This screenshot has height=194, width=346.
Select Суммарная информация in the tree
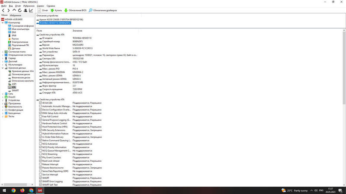pos(23,26)
